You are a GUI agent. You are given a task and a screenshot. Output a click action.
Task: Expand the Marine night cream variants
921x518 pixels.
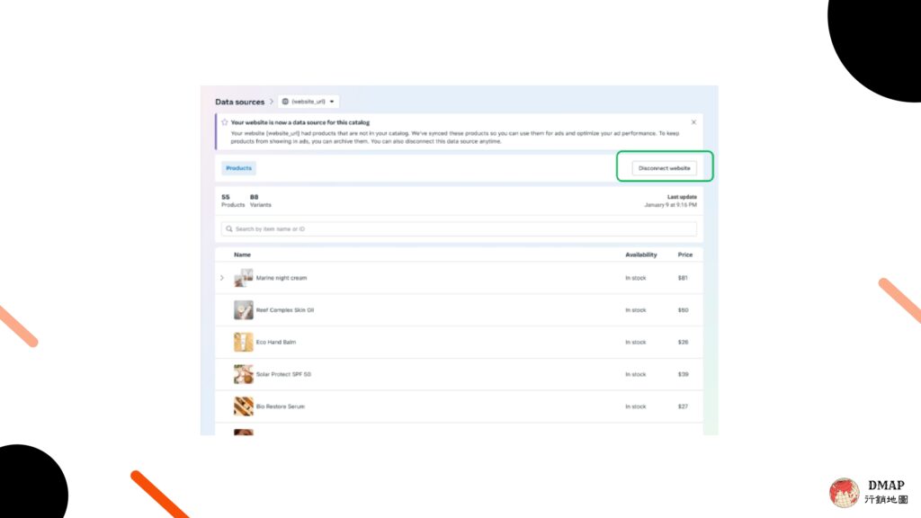coord(222,278)
